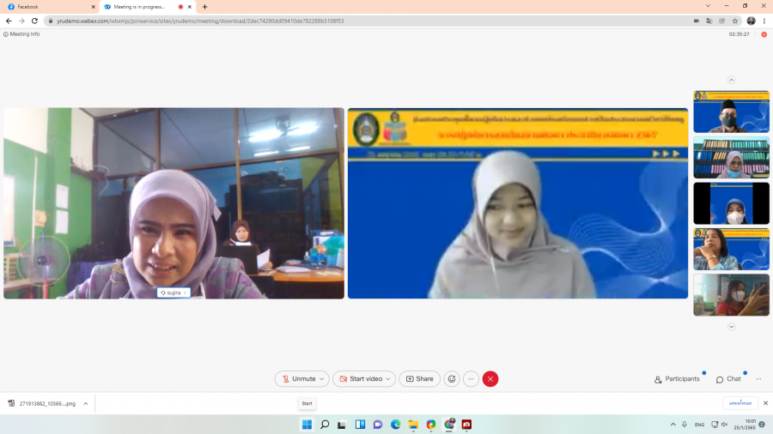Open the camera permission icon in address bar
Viewport: 773px width, 434px height.
697,21
